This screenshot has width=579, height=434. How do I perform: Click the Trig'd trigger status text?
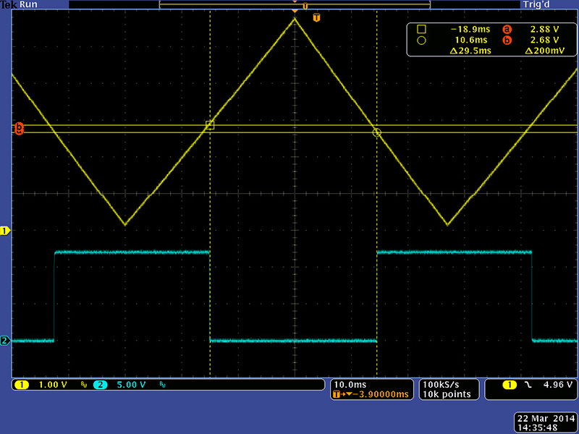tap(536, 4)
